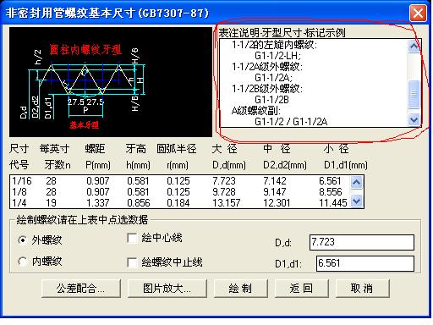Click the 图片放大 button

pyautogui.click(x=167, y=289)
